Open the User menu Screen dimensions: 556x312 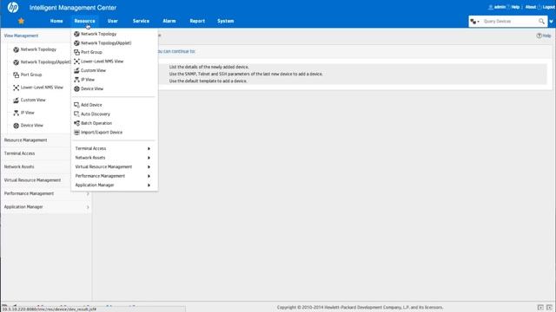pos(113,21)
